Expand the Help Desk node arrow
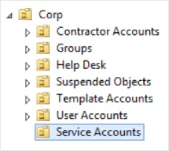The image size is (169, 151). click(28, 67)
